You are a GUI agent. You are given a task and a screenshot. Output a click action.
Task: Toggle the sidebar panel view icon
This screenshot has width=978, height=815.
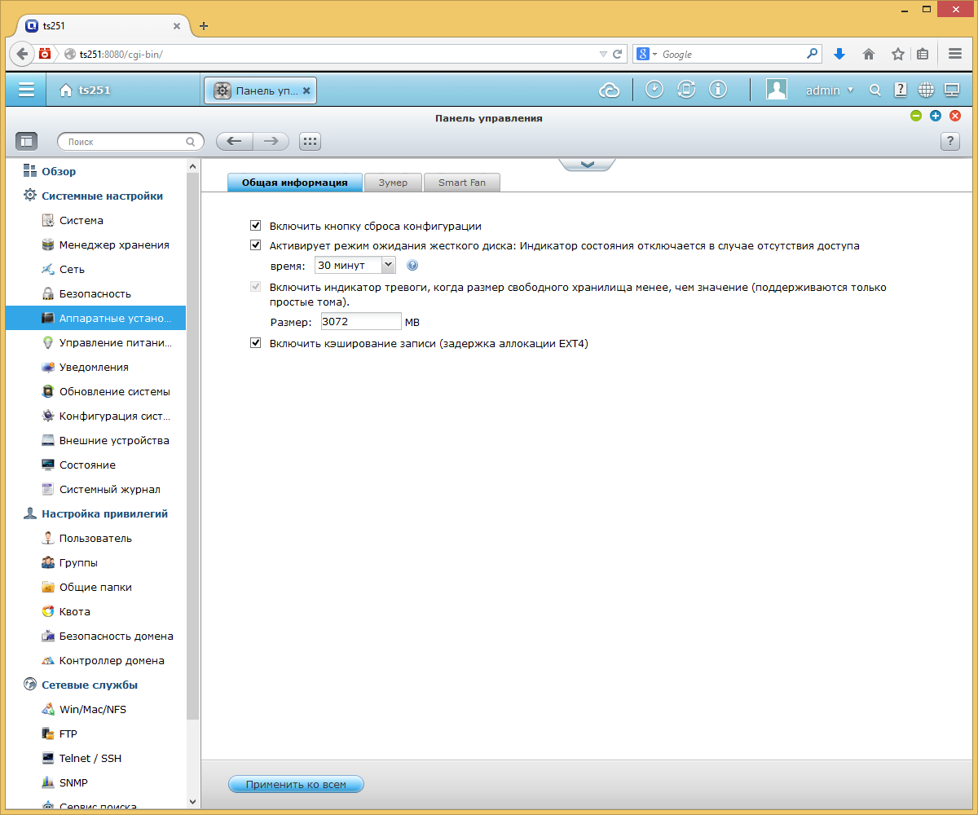tap(27, 141)
